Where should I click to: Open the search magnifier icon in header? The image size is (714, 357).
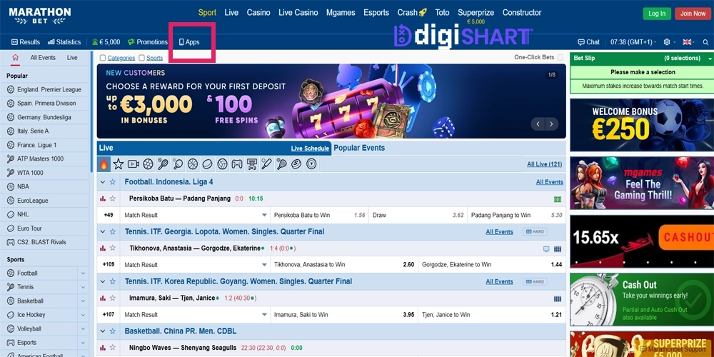pyautogui.click(x=705, y=42)
